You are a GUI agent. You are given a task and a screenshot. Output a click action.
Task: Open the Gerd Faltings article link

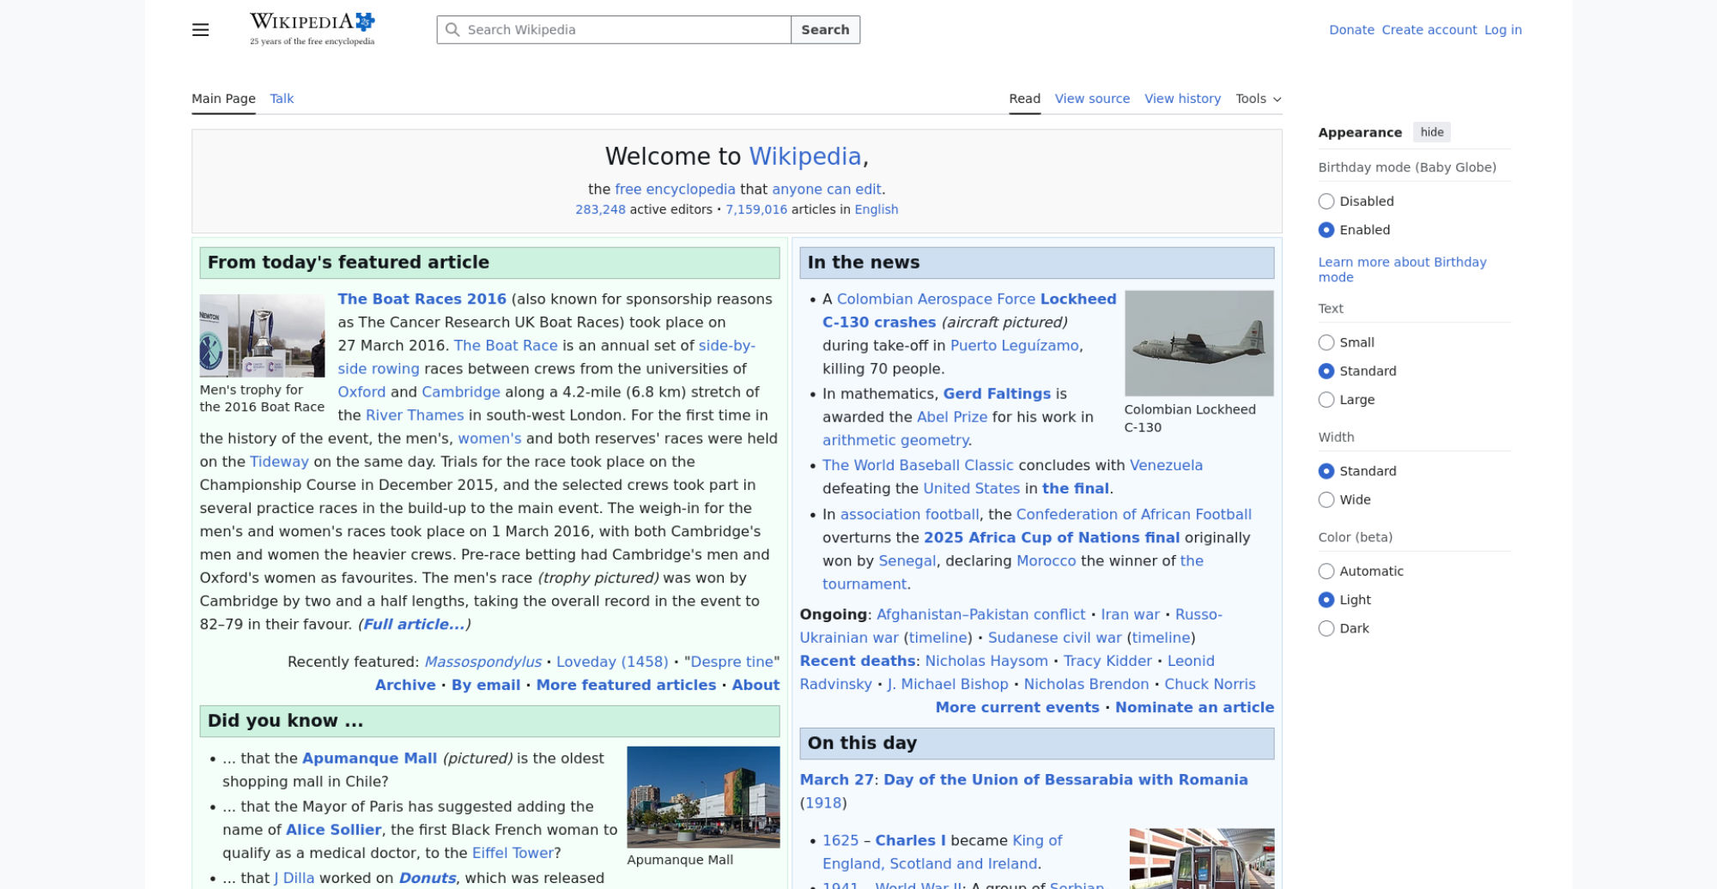996,394
